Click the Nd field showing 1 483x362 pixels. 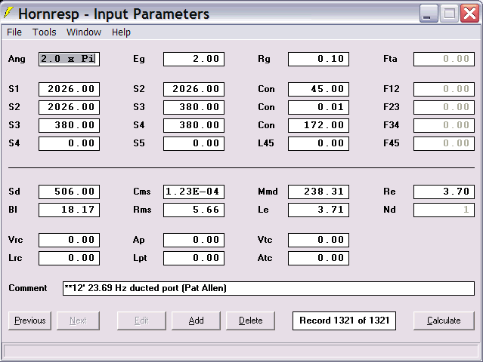click(x=444, y=210)
